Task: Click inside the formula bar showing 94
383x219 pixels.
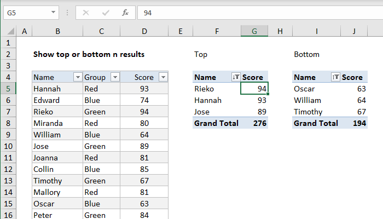Action: tap(260, 13)
